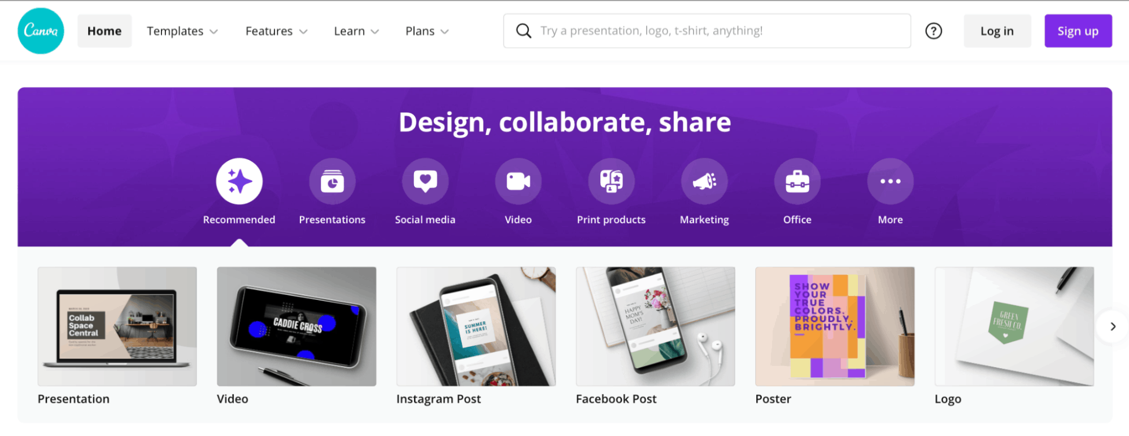Open the Print products icon
Screen dimensions: 1129x436
tap(611, 181)
